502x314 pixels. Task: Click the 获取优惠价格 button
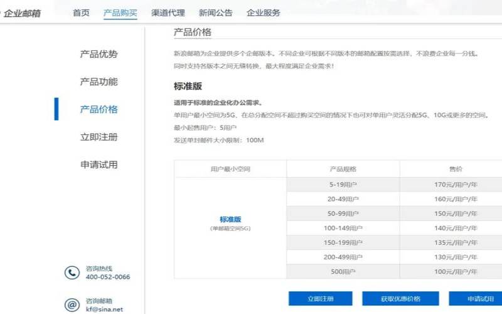[400, 299]
